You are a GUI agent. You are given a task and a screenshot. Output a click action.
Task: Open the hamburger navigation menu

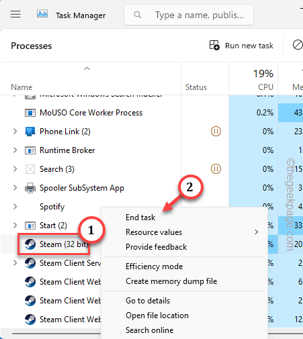click(x=15, y=14)
